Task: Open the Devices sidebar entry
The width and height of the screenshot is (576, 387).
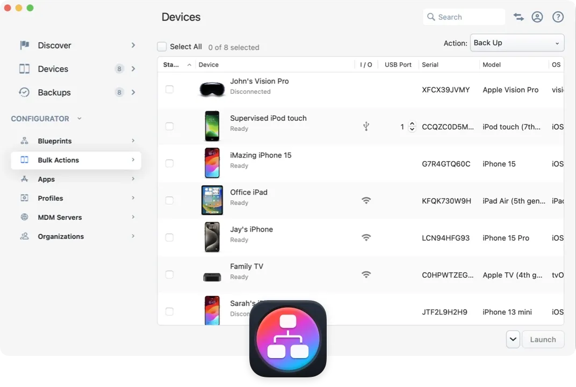Action: [x=53, y=69]
